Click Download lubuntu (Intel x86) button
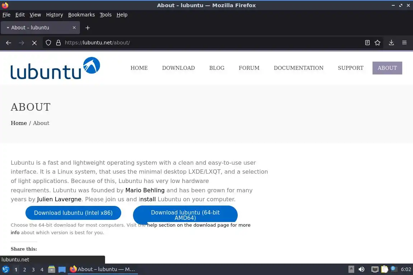This screenshot has width=413, height=275. [x=73, y=213]
